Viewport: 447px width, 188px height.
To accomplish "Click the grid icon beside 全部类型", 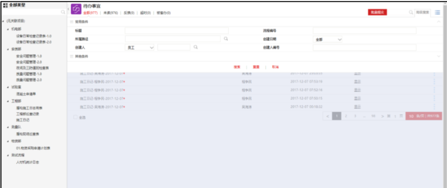I will pos(5,5).
